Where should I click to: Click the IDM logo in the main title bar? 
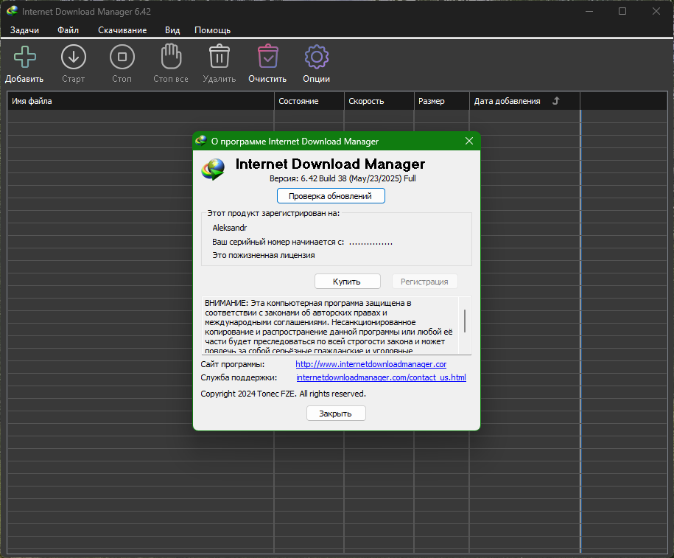12,11
